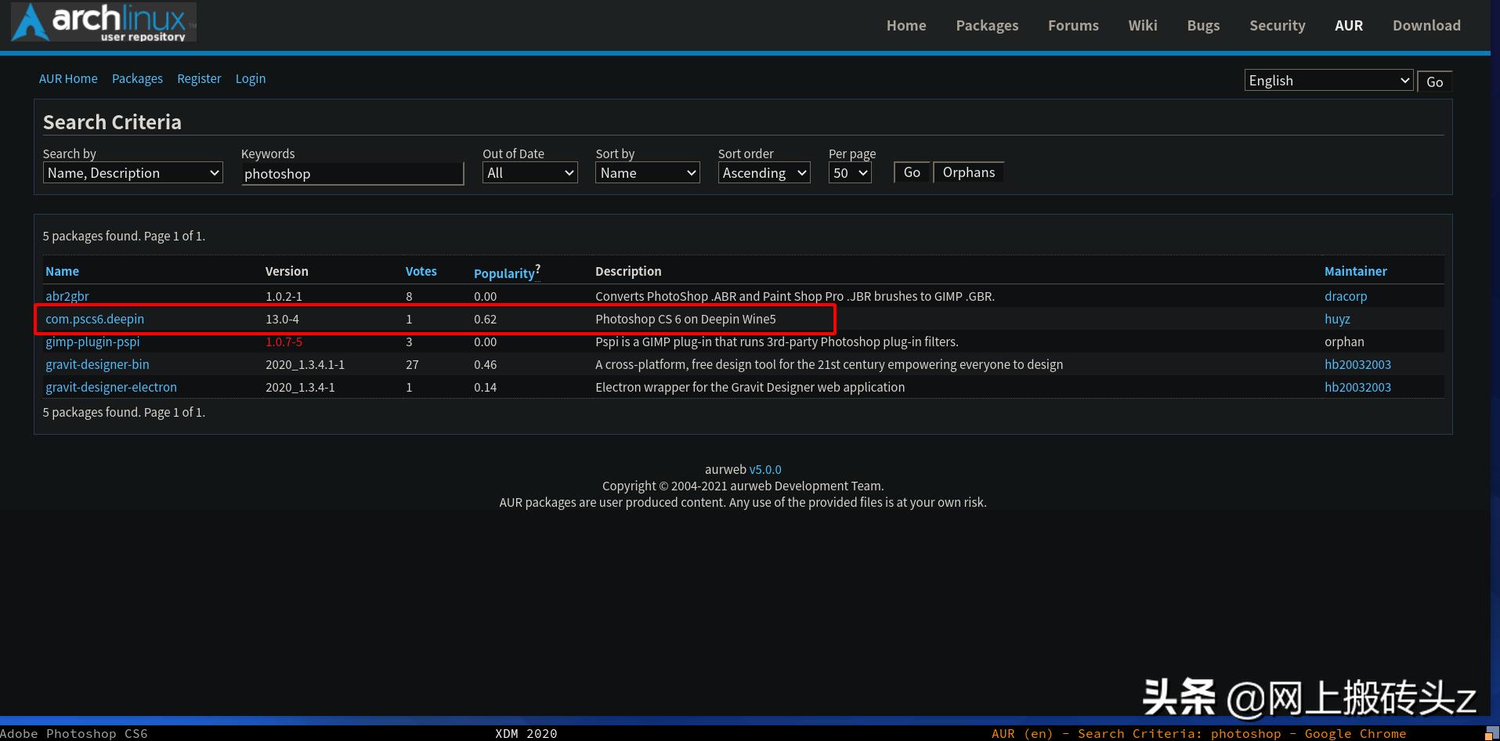Open the English language dropdown
This screenshot has width=1500, height=741.
[x=1328, y=81]
